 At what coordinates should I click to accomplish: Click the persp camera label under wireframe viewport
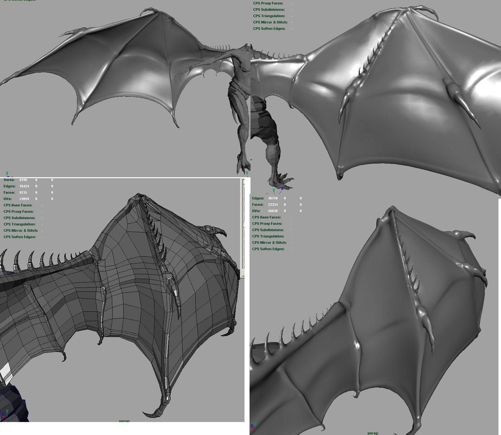point(124,421)
